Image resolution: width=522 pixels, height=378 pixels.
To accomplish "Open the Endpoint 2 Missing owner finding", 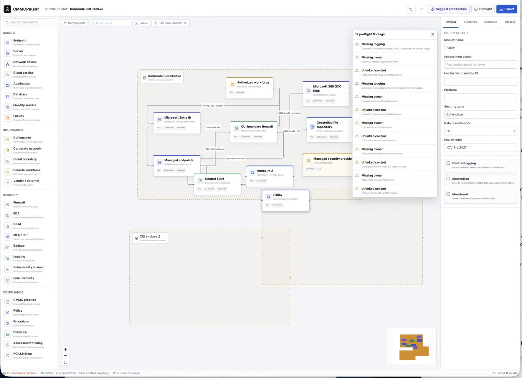I will (395, 59).
